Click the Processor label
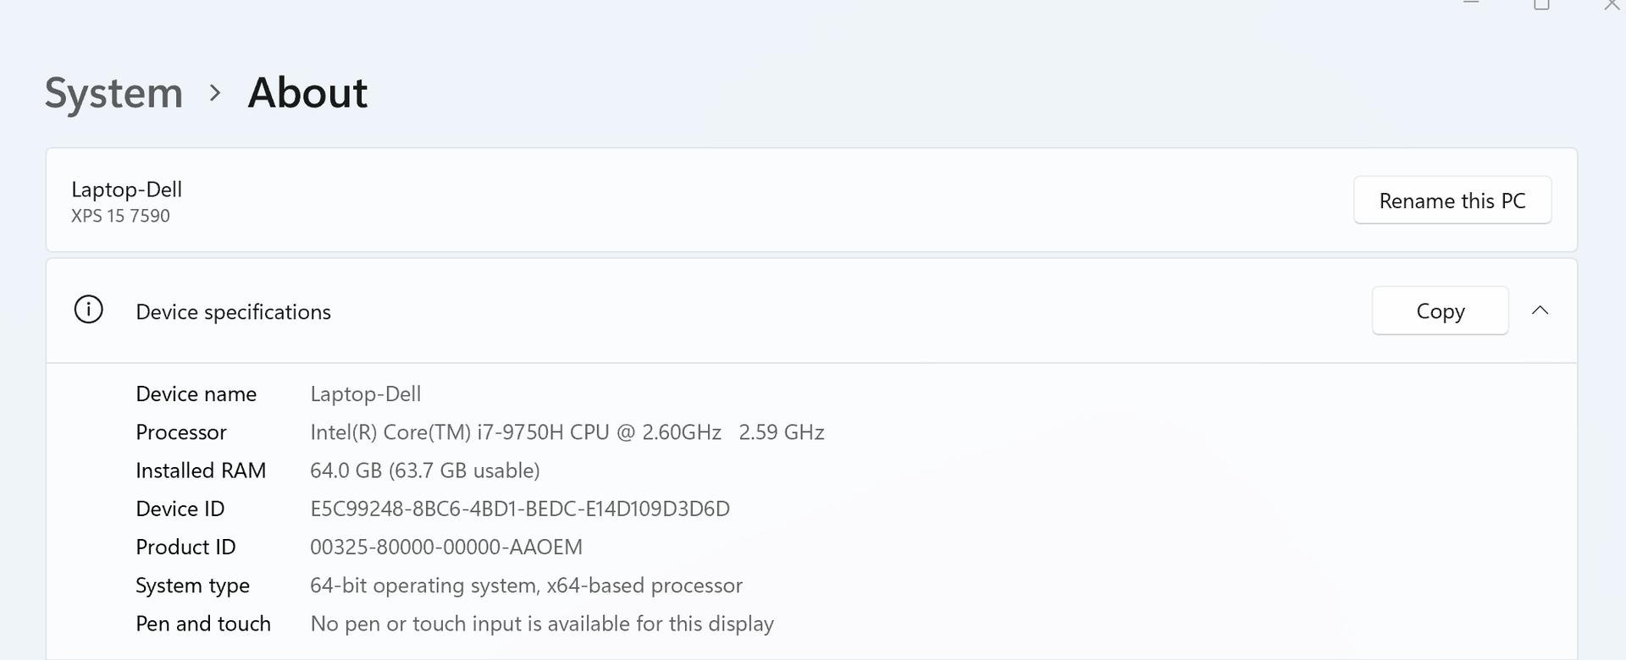This screenshot has height=660, width=1626. pos(181,432)
